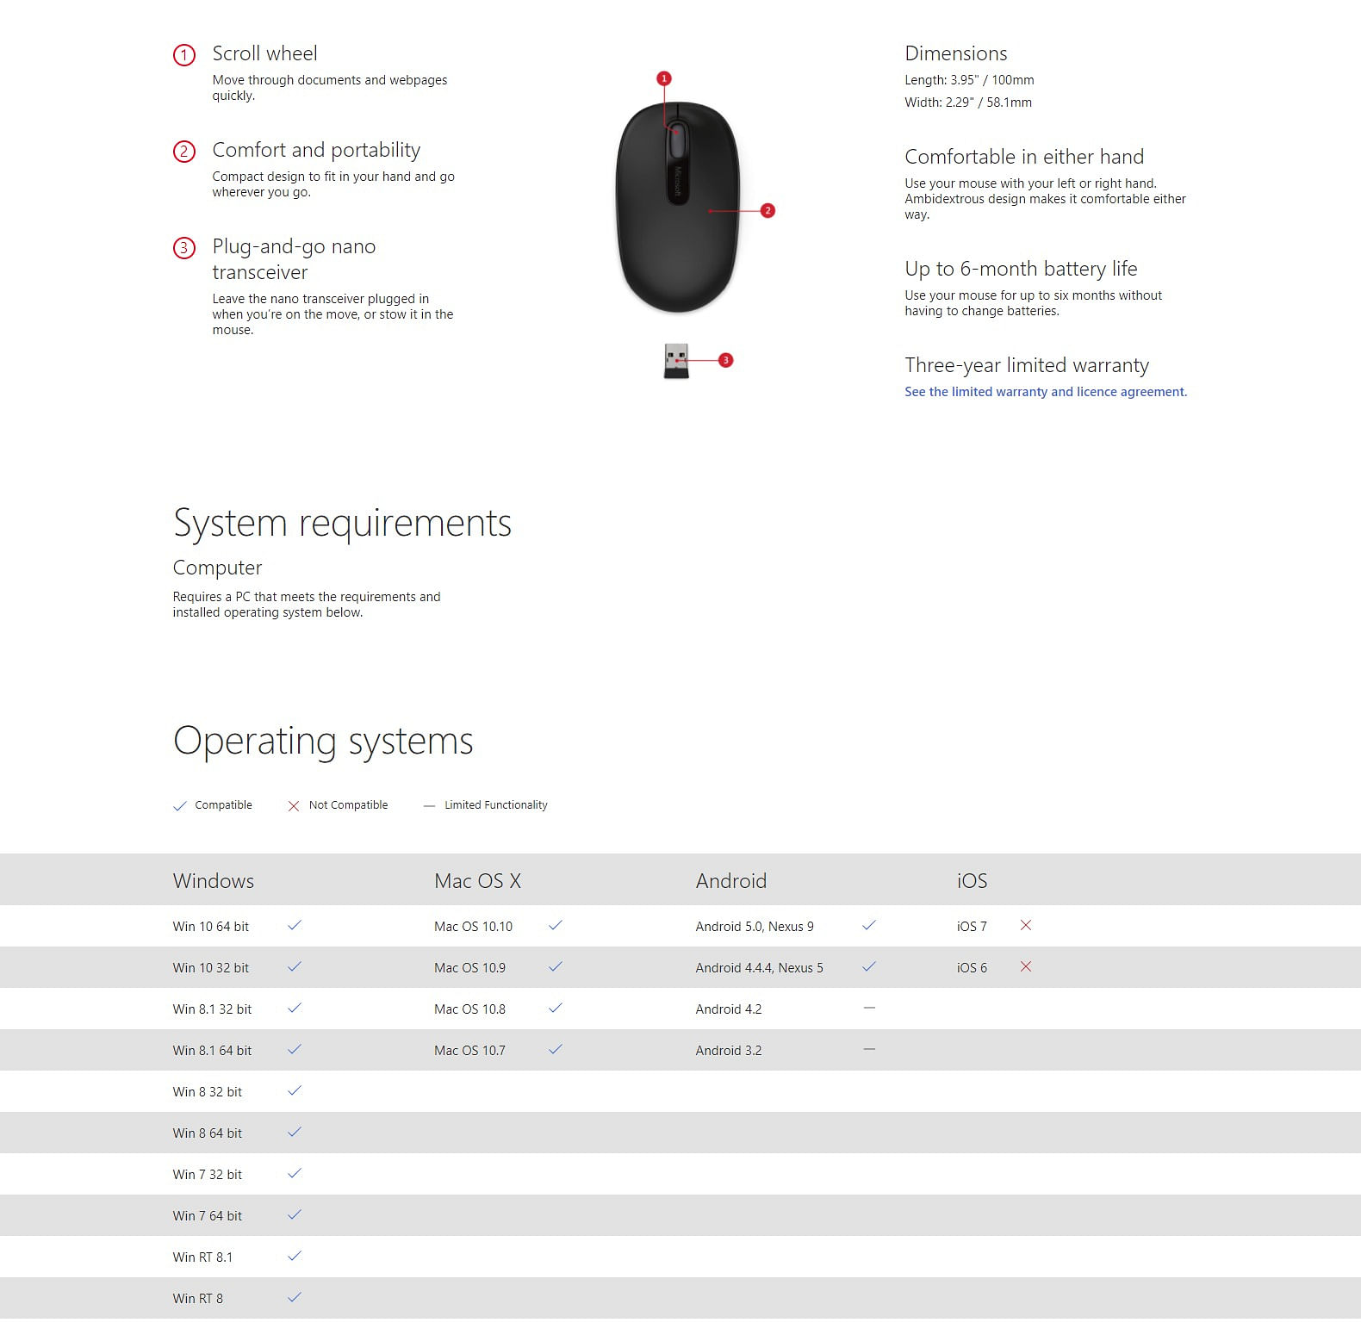The image size is (1361, 1341).
Task: Click the Android column header
Action: point(731,881)
